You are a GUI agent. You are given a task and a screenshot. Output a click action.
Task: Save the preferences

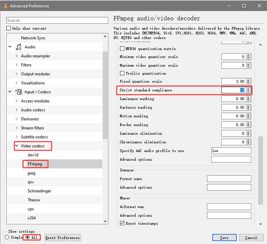click(224, 238)
